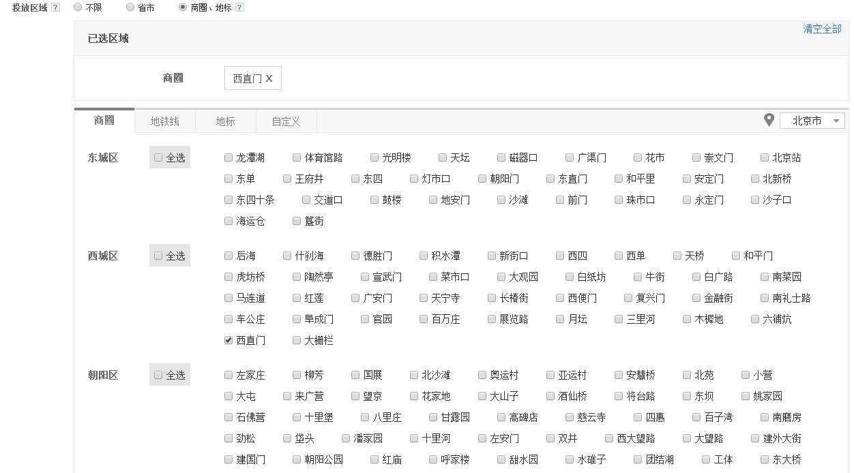This screenshot has width=854, height=473.
Task: Check the 东大桥 checkbox
Action: 765,459
